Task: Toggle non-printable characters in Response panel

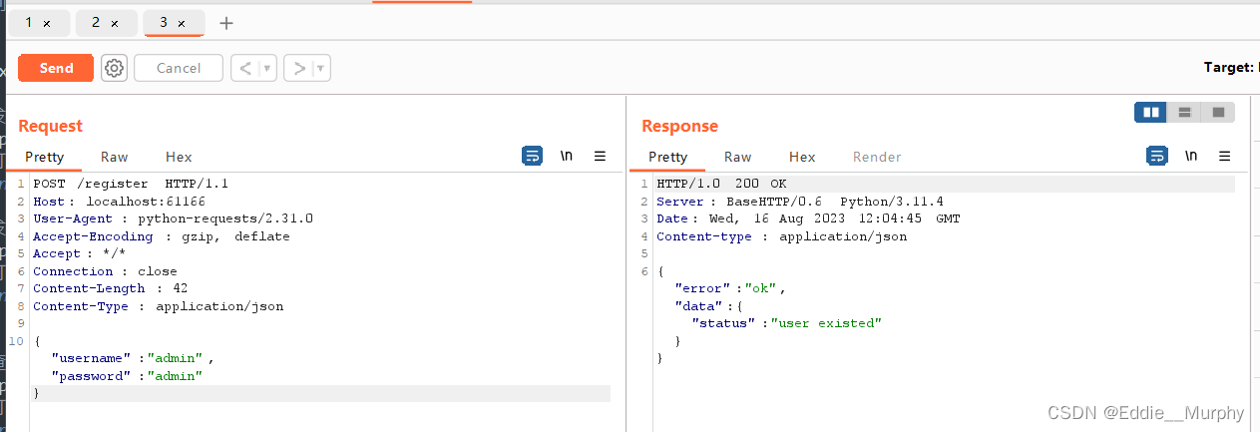Action: pos(1191,156)
